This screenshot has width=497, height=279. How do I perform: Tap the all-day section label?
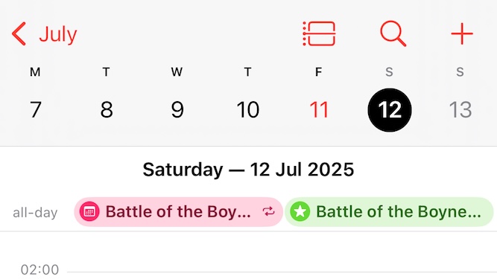[35, 213]
